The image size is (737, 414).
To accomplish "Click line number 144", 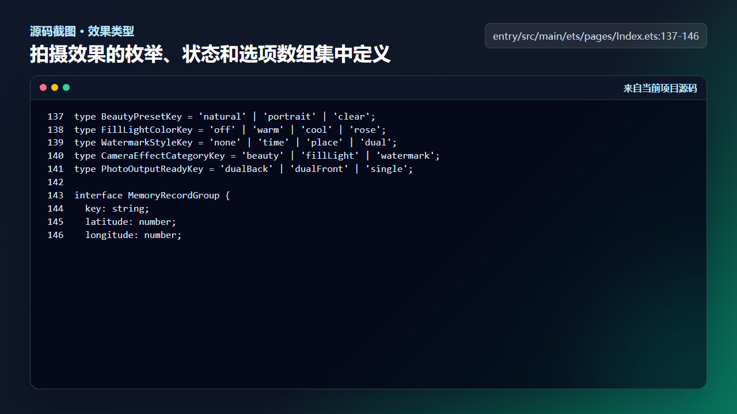I will [55, 209].
